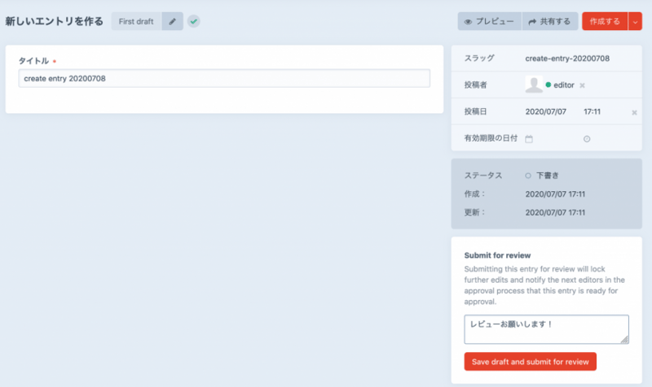Click the タイトル text input field
Image resolution: width=652 pixels, height=387 pixels.
click(224, 78)
